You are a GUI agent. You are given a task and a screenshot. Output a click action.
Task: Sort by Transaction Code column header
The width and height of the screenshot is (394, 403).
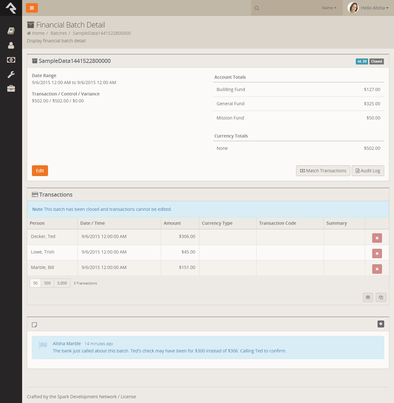[277, 223]
